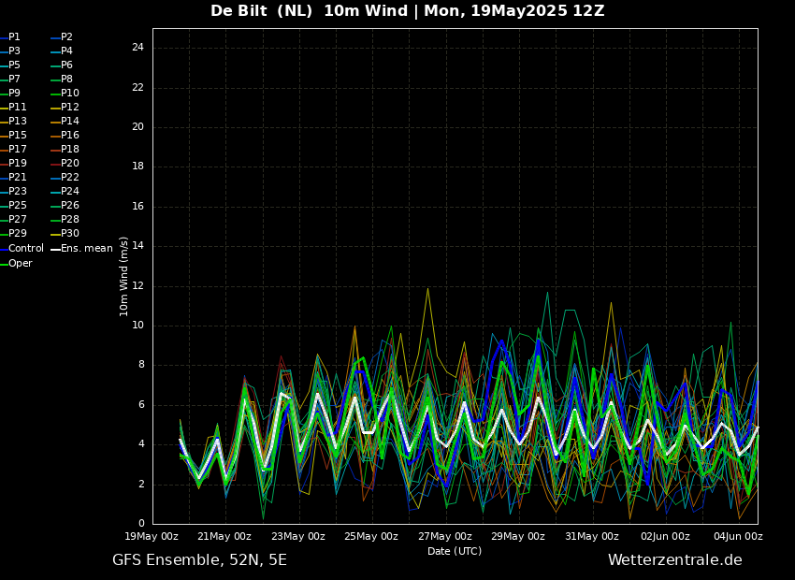This screenshot has width=795, height=580.
Task: Click the 27May 00z x-axis tick label
Action: (444, 536)
